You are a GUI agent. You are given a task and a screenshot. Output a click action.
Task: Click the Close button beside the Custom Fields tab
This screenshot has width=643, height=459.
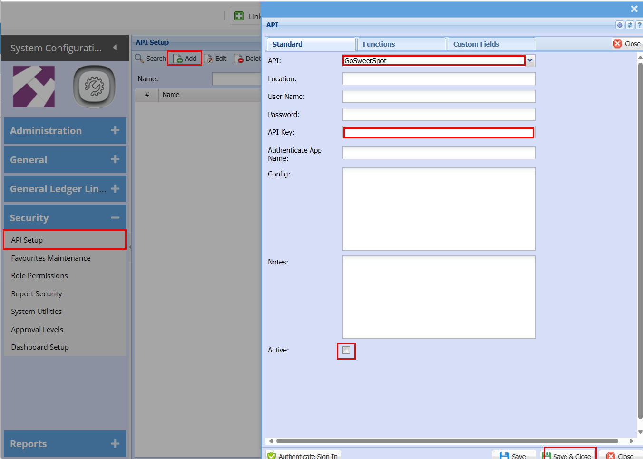[627, 44]
